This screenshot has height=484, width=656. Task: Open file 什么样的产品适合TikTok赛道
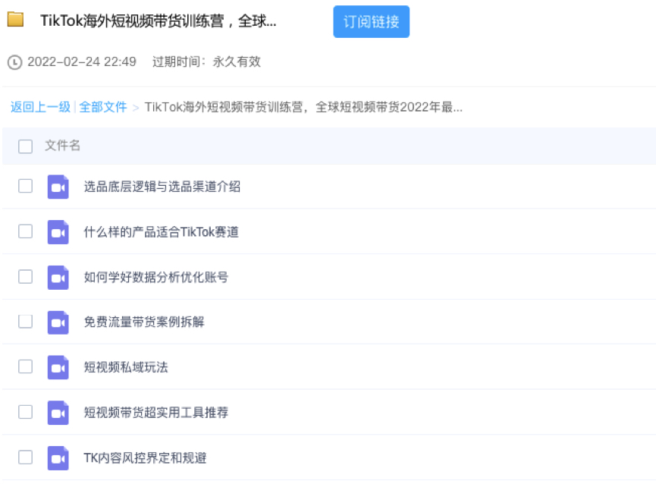coord(161,232)
